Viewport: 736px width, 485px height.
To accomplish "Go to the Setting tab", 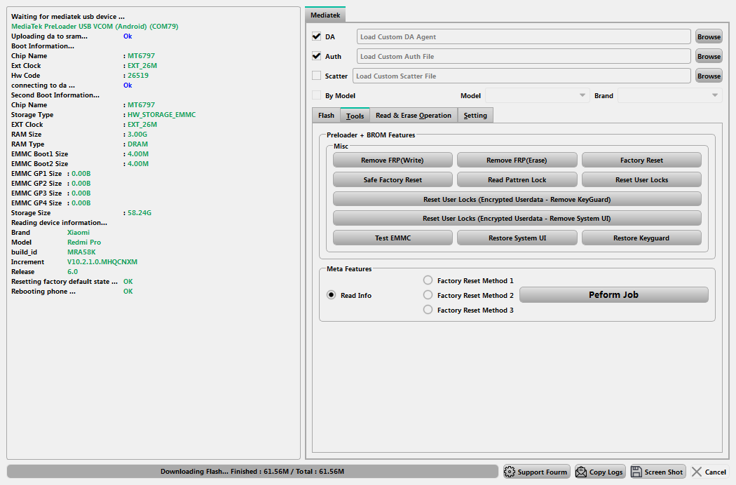I will coord(475,116).
